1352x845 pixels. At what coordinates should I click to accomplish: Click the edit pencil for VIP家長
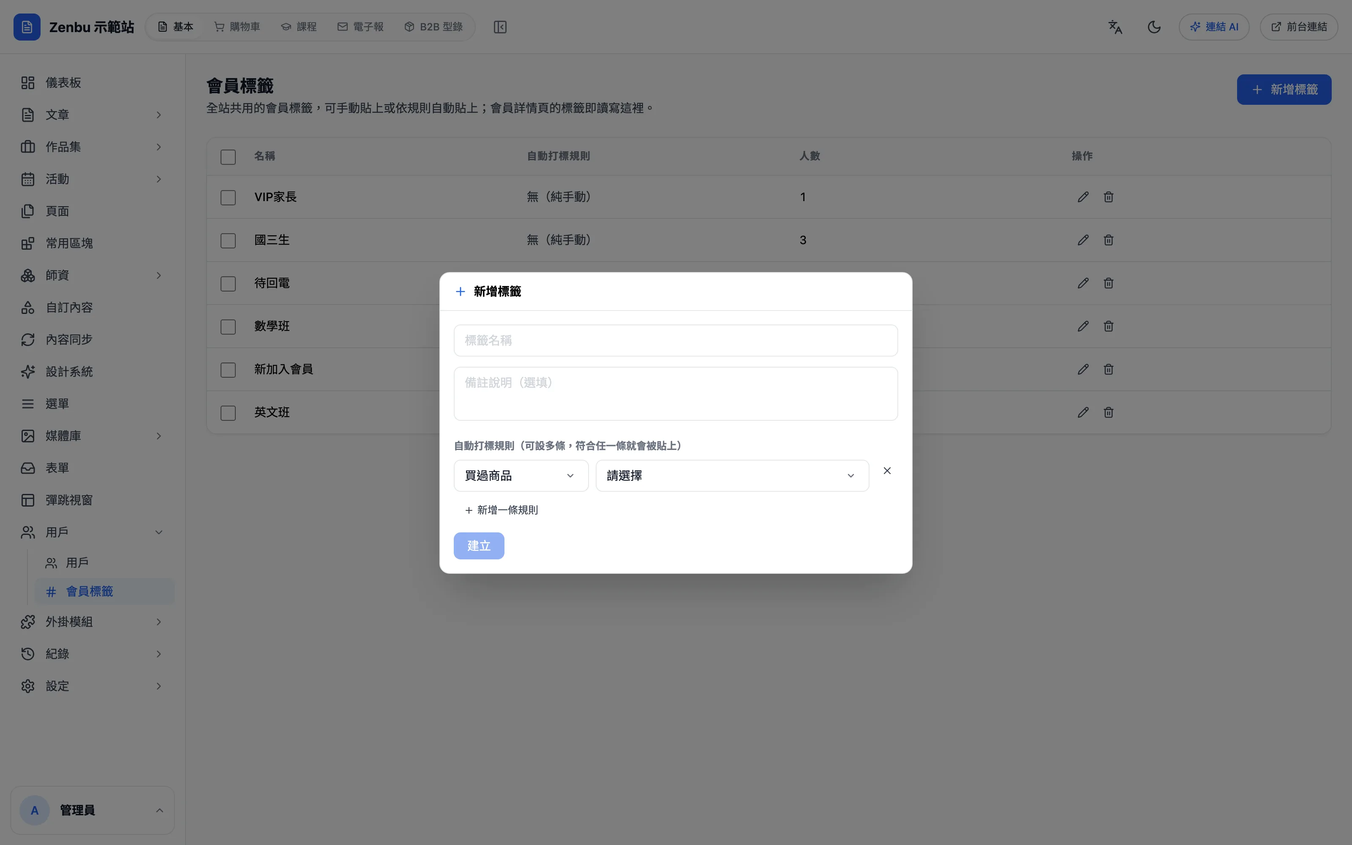[x=1083, y=197]
